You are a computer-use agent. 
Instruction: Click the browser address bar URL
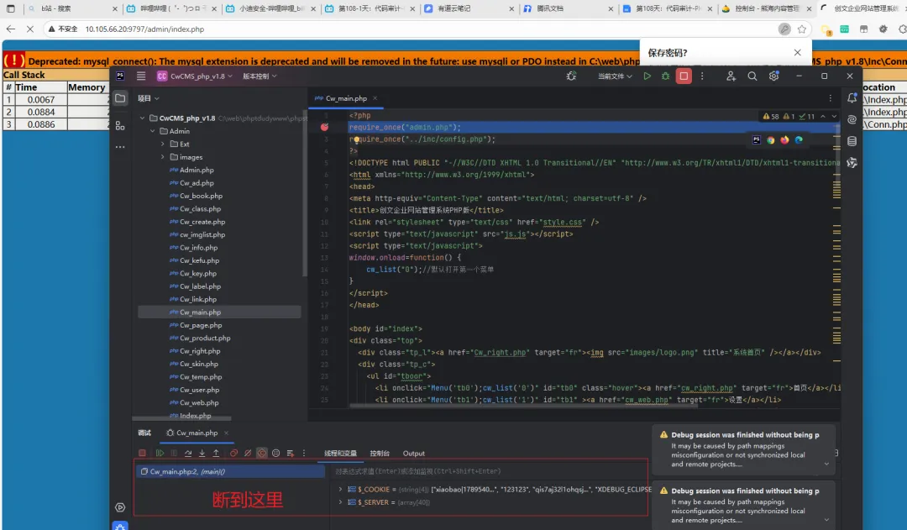point(144,29)
